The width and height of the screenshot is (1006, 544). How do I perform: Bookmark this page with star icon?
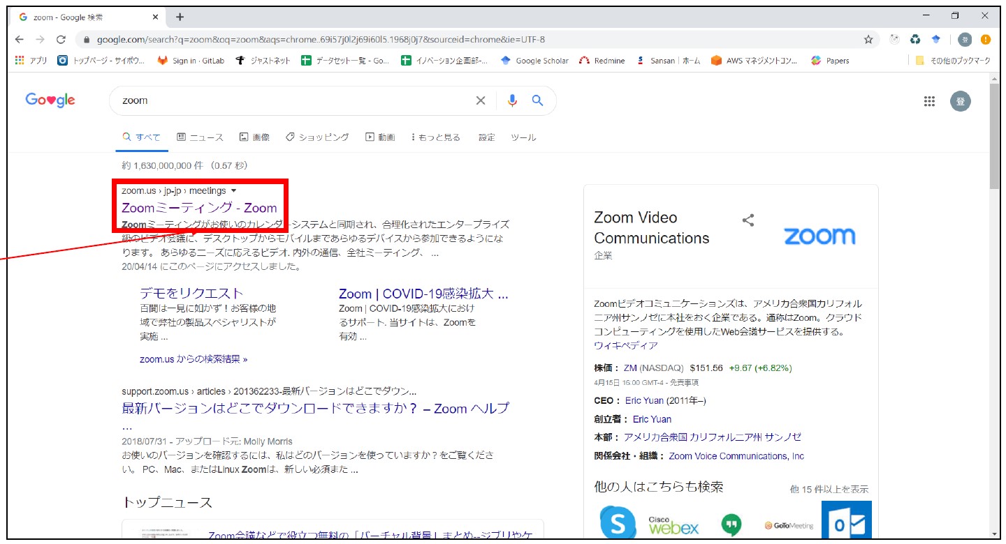(x=868, y=40)
